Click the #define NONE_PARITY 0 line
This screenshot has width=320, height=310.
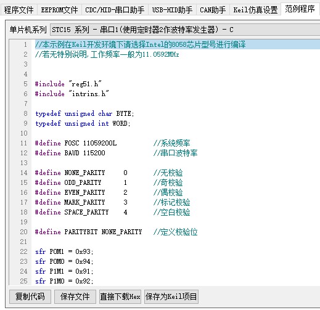point(81,173)
